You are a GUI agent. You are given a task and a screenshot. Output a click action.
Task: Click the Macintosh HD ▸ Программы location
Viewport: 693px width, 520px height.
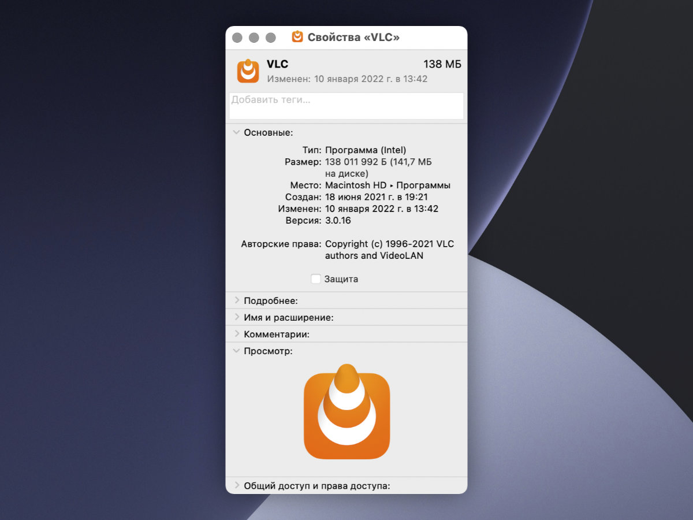coord(388,185)
